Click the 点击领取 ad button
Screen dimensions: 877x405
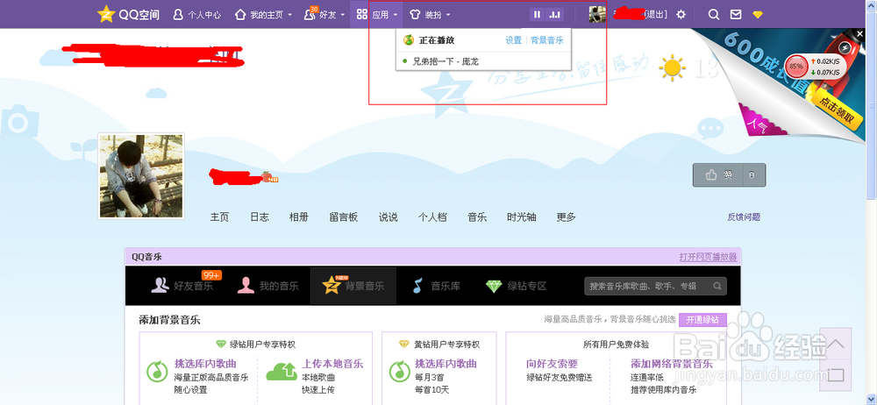tap(838, 110)
